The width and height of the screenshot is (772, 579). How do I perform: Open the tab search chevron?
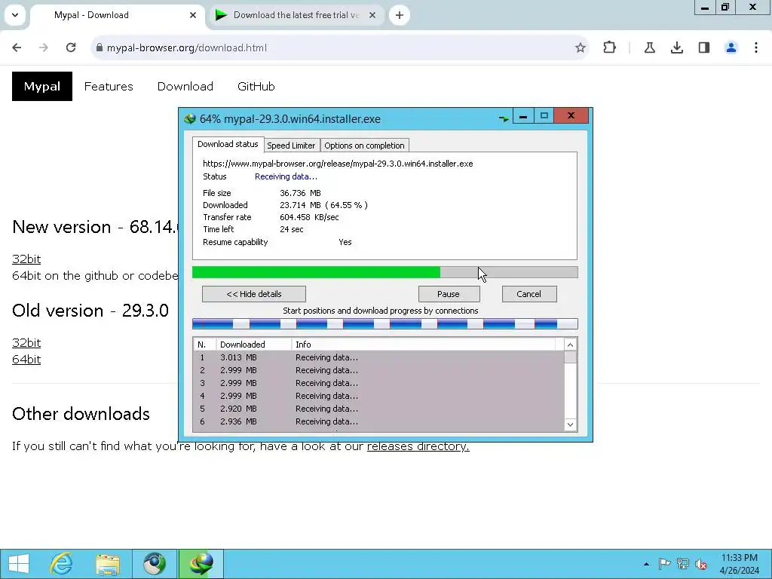tap(15, 15)
